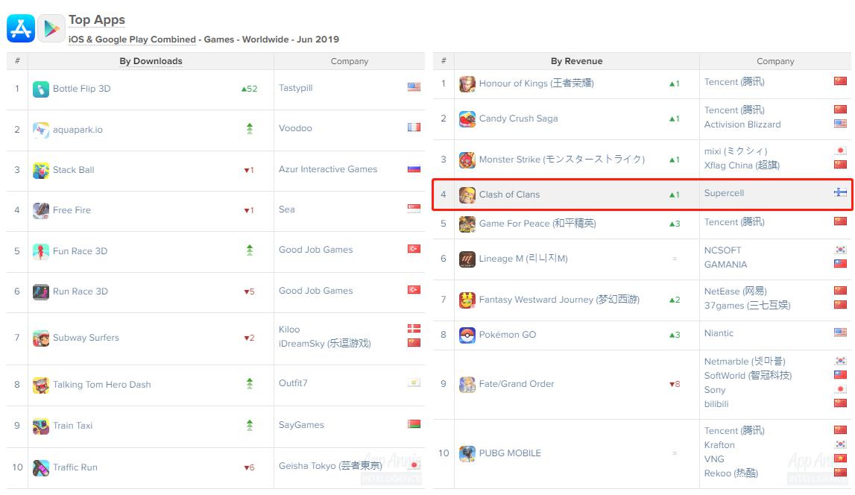Click the Google Play store icon
Image resolution: width=855 pixels, height=495 pixels.
click(x=51, y=28)
